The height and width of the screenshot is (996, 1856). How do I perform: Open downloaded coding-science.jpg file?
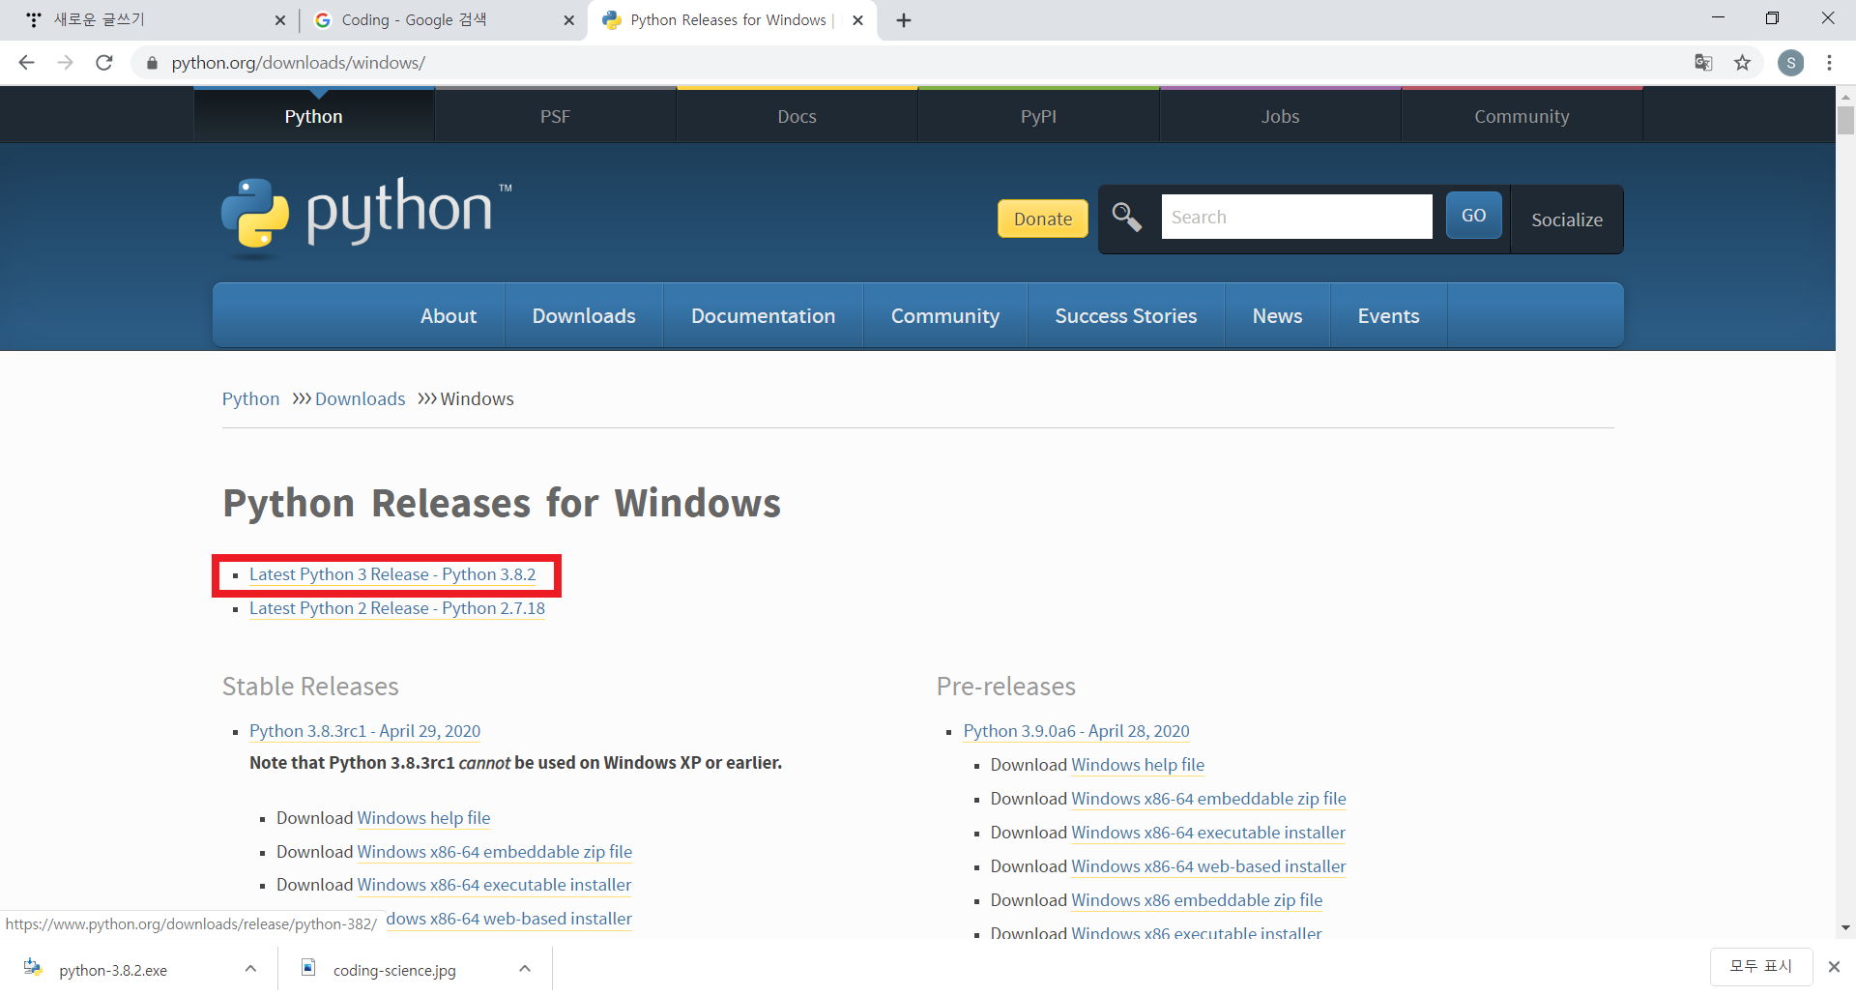click(394, 970)
